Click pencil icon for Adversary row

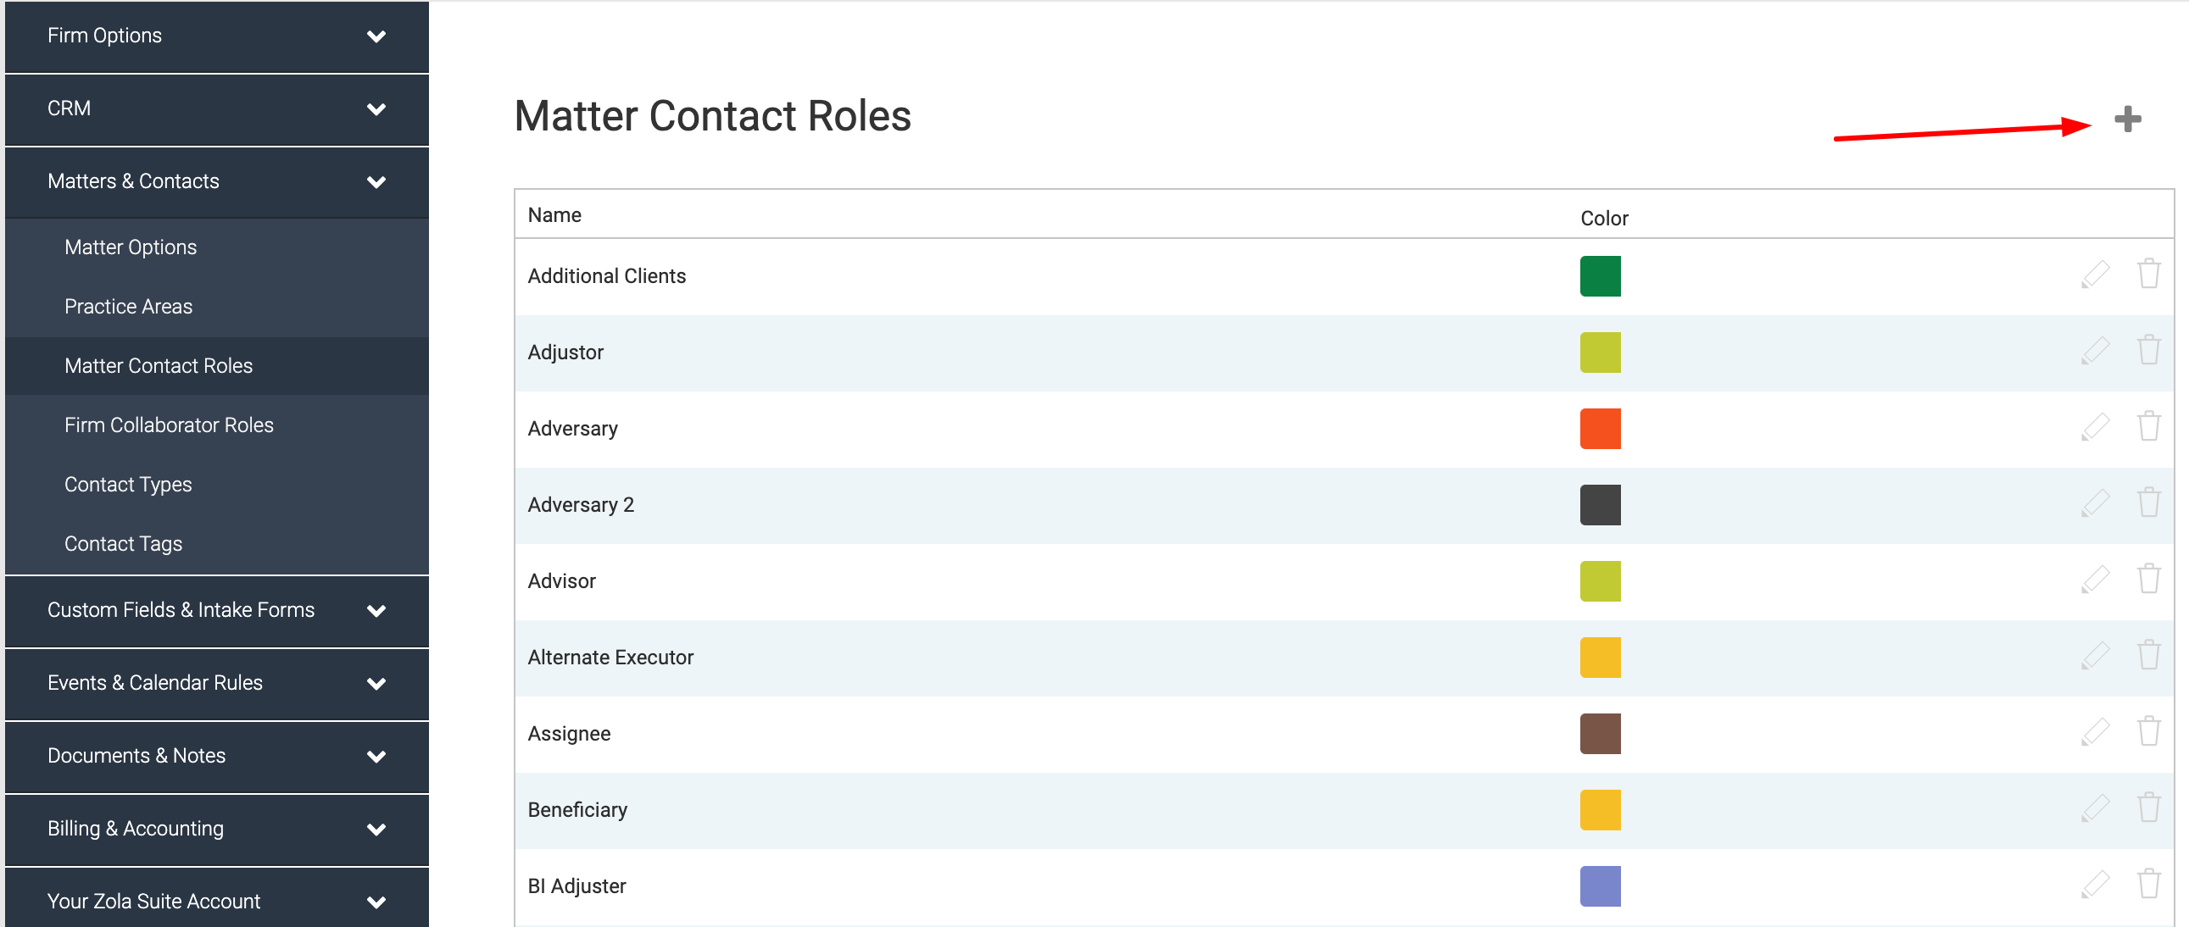click(2095, 426)
